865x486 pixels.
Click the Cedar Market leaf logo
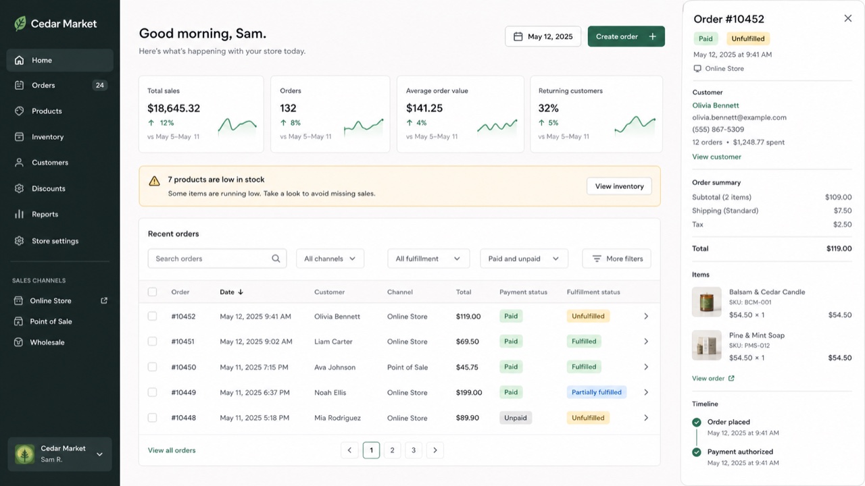tap(20, 24)
